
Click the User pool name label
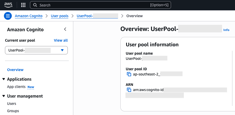pos(139,53)
